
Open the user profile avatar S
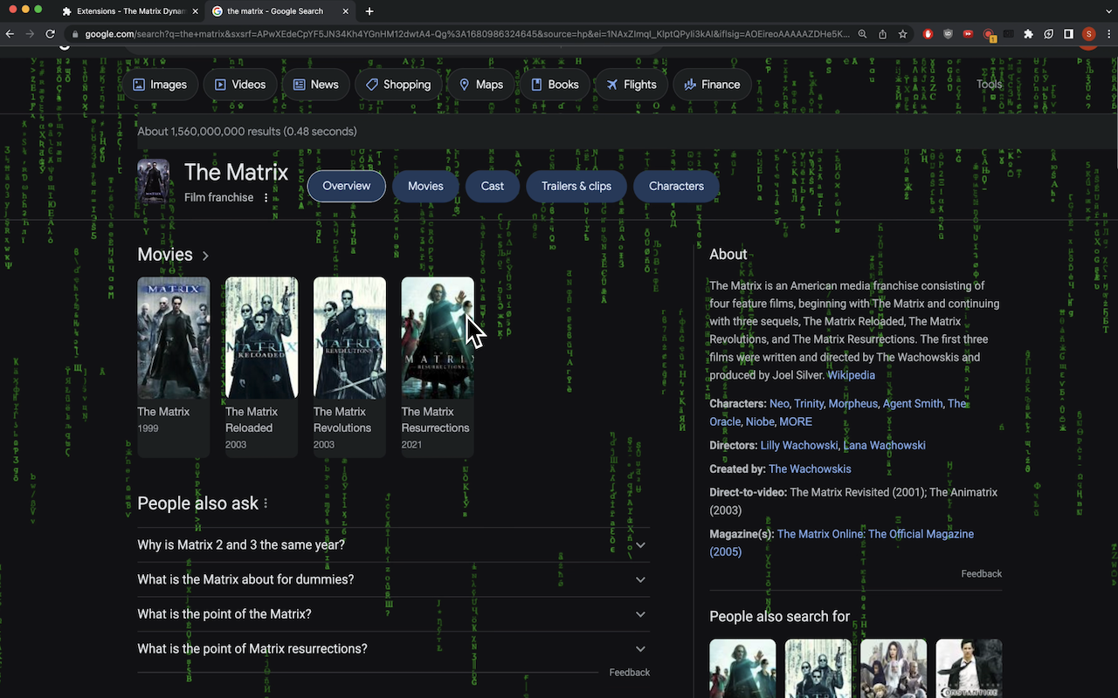(x=1088, y=34)
